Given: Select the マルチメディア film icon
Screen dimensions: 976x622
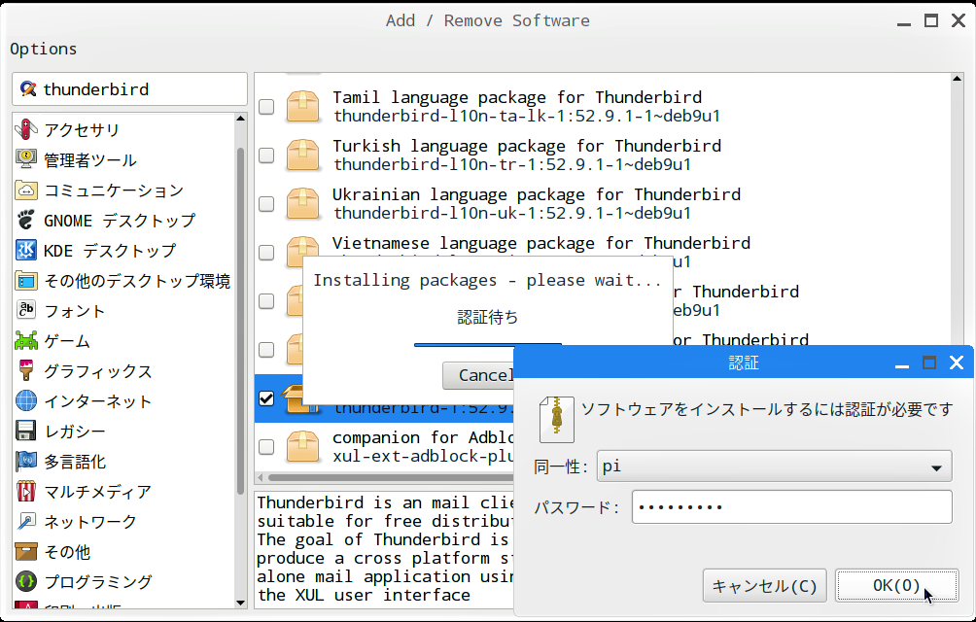Looking at the screenshot, I should 26,492.
